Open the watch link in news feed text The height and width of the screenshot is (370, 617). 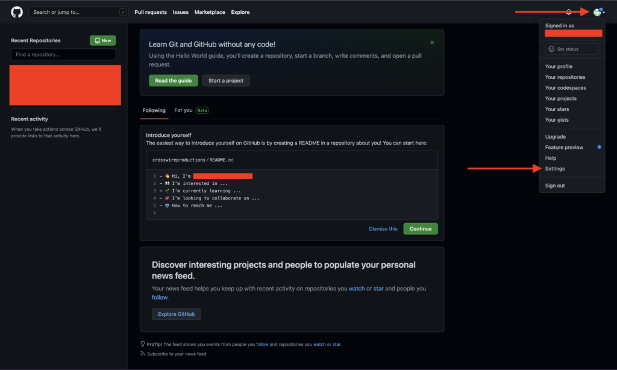pos(357,289)
